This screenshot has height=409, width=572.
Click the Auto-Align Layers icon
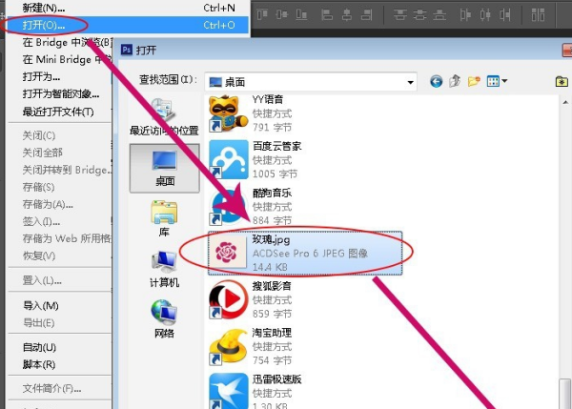coord(538,14)
